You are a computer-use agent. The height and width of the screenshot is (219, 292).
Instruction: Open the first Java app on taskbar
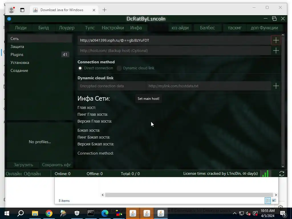click(x=133, y=213)
